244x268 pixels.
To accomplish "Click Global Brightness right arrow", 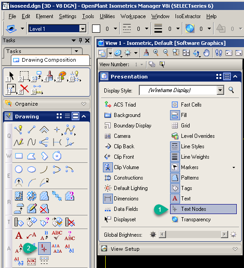I will coord(224,234).
